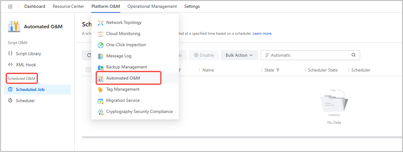Click the horizontal scrollbar below the table

point(242,137)
